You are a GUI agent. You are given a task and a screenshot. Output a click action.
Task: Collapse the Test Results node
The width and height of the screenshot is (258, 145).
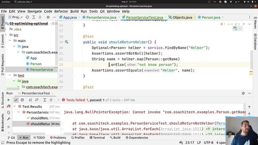coord(15,106)
